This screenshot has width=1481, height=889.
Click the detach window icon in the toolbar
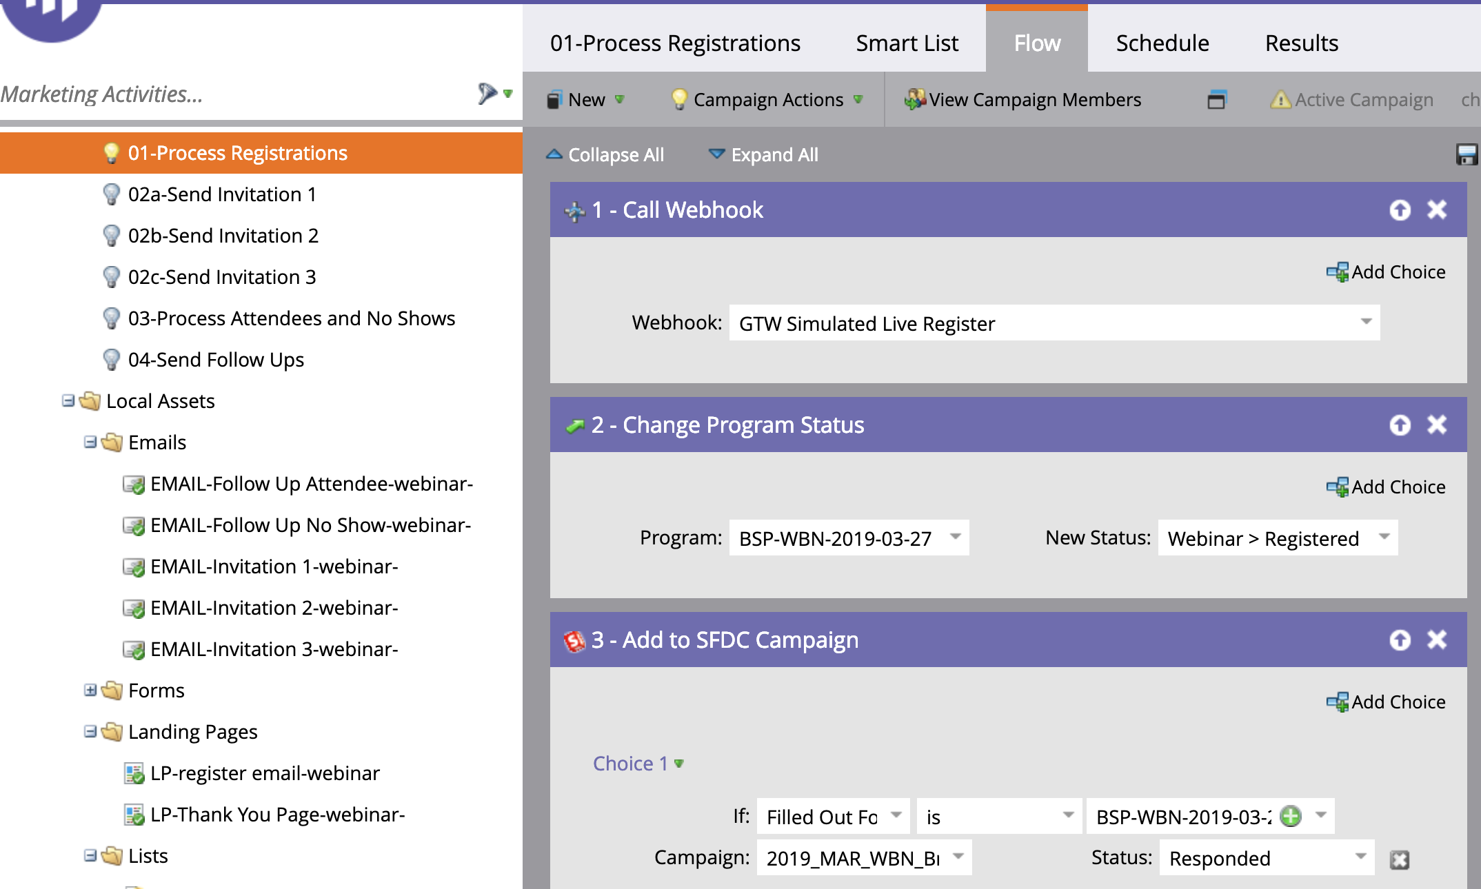coord(1217,99)
